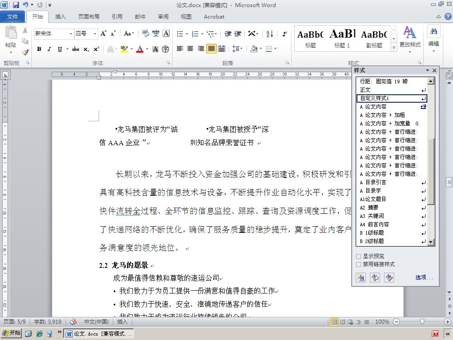Open the borders dropdown
This screenshot has width=453, height=340.
coord(275,49)
